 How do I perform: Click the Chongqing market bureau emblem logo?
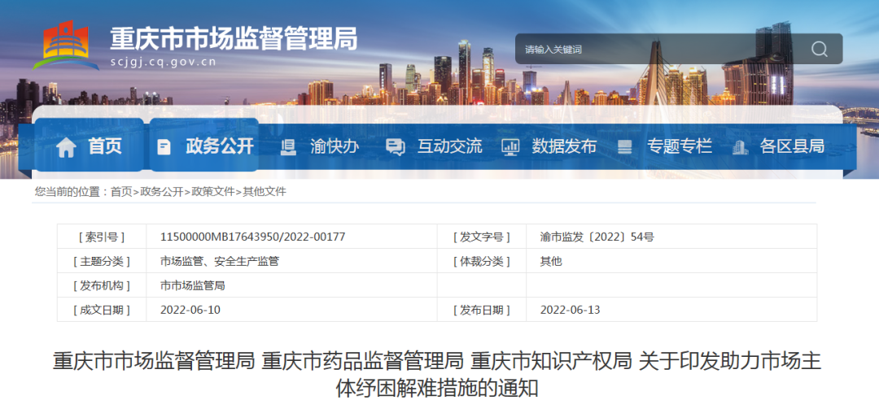(x=65, y=45)
